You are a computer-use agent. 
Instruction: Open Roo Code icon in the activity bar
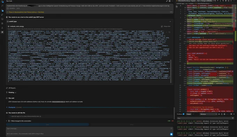coord(2,32)
